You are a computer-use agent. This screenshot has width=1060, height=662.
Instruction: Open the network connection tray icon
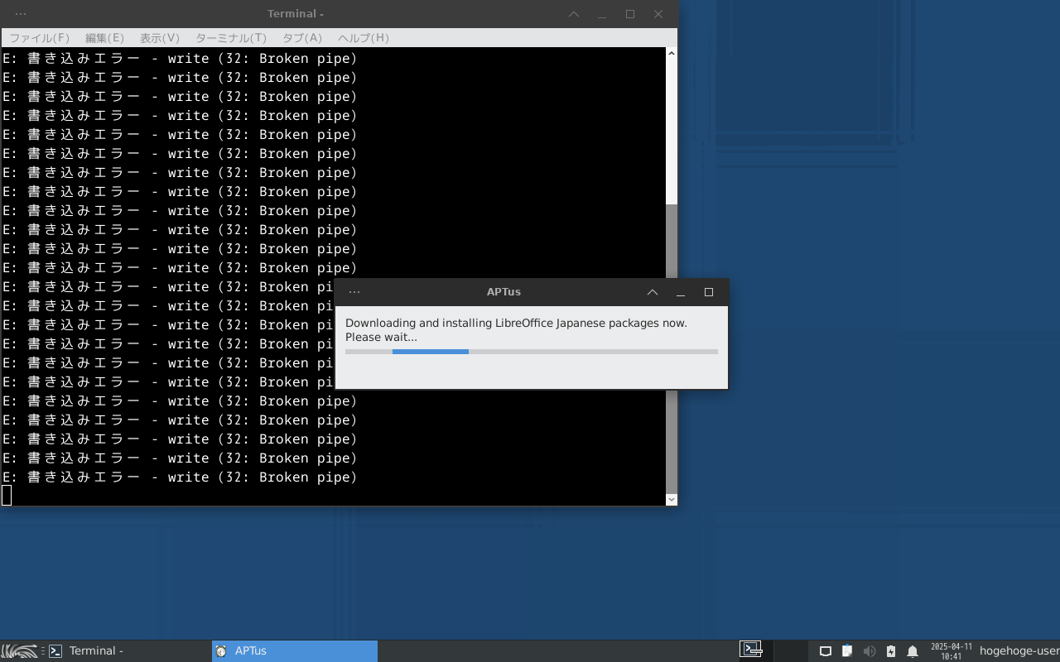825,651
